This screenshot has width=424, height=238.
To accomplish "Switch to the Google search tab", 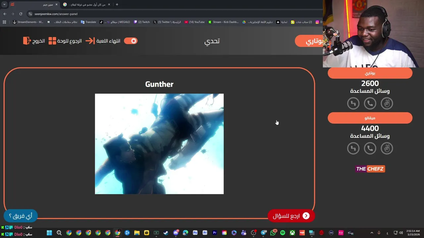I will click(87, 5).
